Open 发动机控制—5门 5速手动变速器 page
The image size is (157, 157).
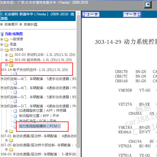click(38, 97)
